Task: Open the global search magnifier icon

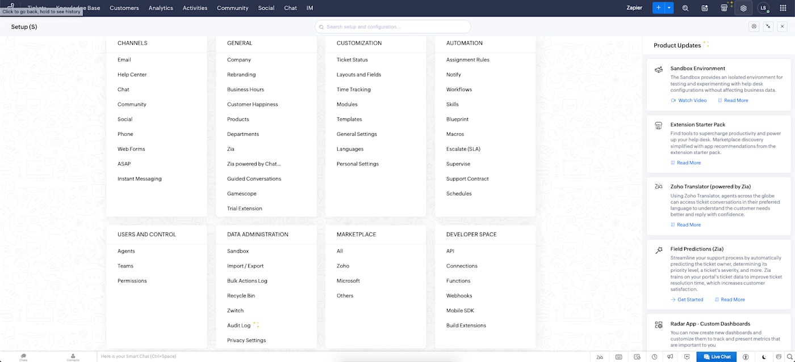Action: pyautogui.click(x=685, y=8)
